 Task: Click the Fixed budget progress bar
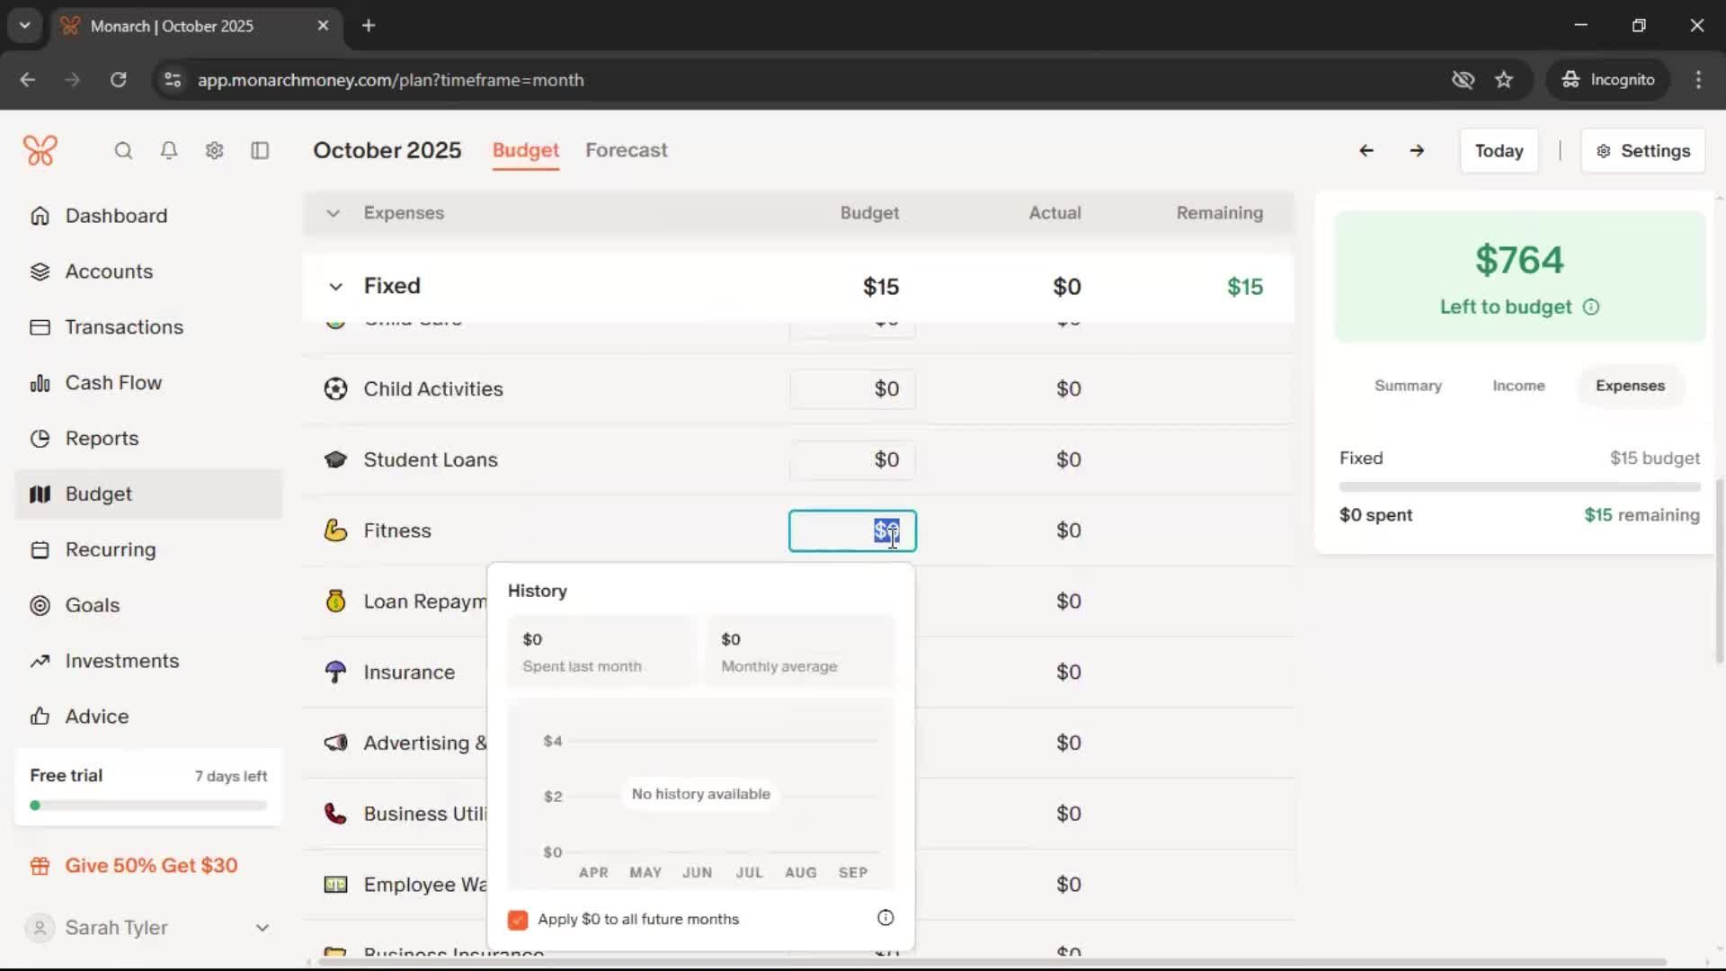pos(1519,487)
